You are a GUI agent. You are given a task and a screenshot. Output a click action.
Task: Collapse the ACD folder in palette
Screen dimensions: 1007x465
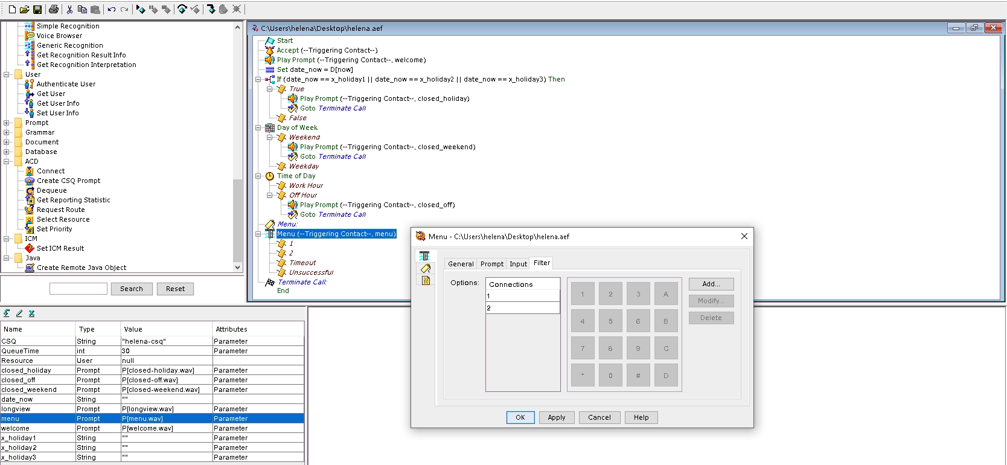coord(7,161)
